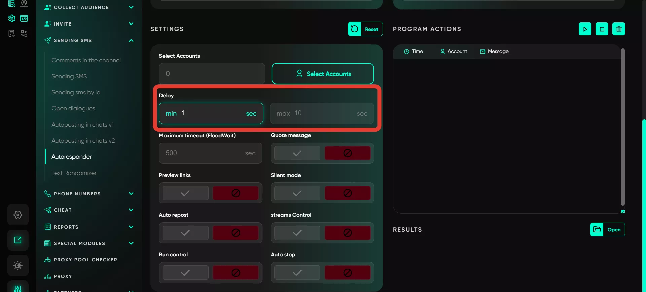Click the envelope icon by Message column
Image resolution: width=646 pixels, height=292 pixels.
tap(482, 51)
